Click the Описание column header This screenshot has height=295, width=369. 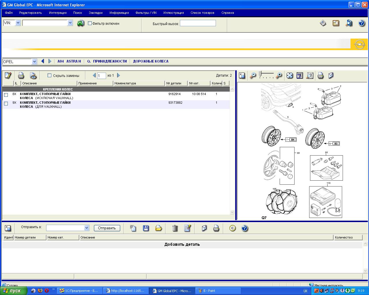(x=50, y=83)
